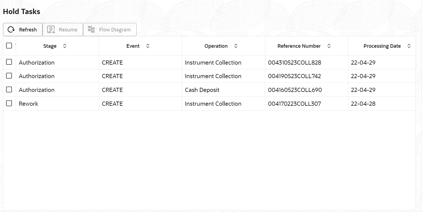Click the Operation column header label
422x212 pixels.
[216, 46]
